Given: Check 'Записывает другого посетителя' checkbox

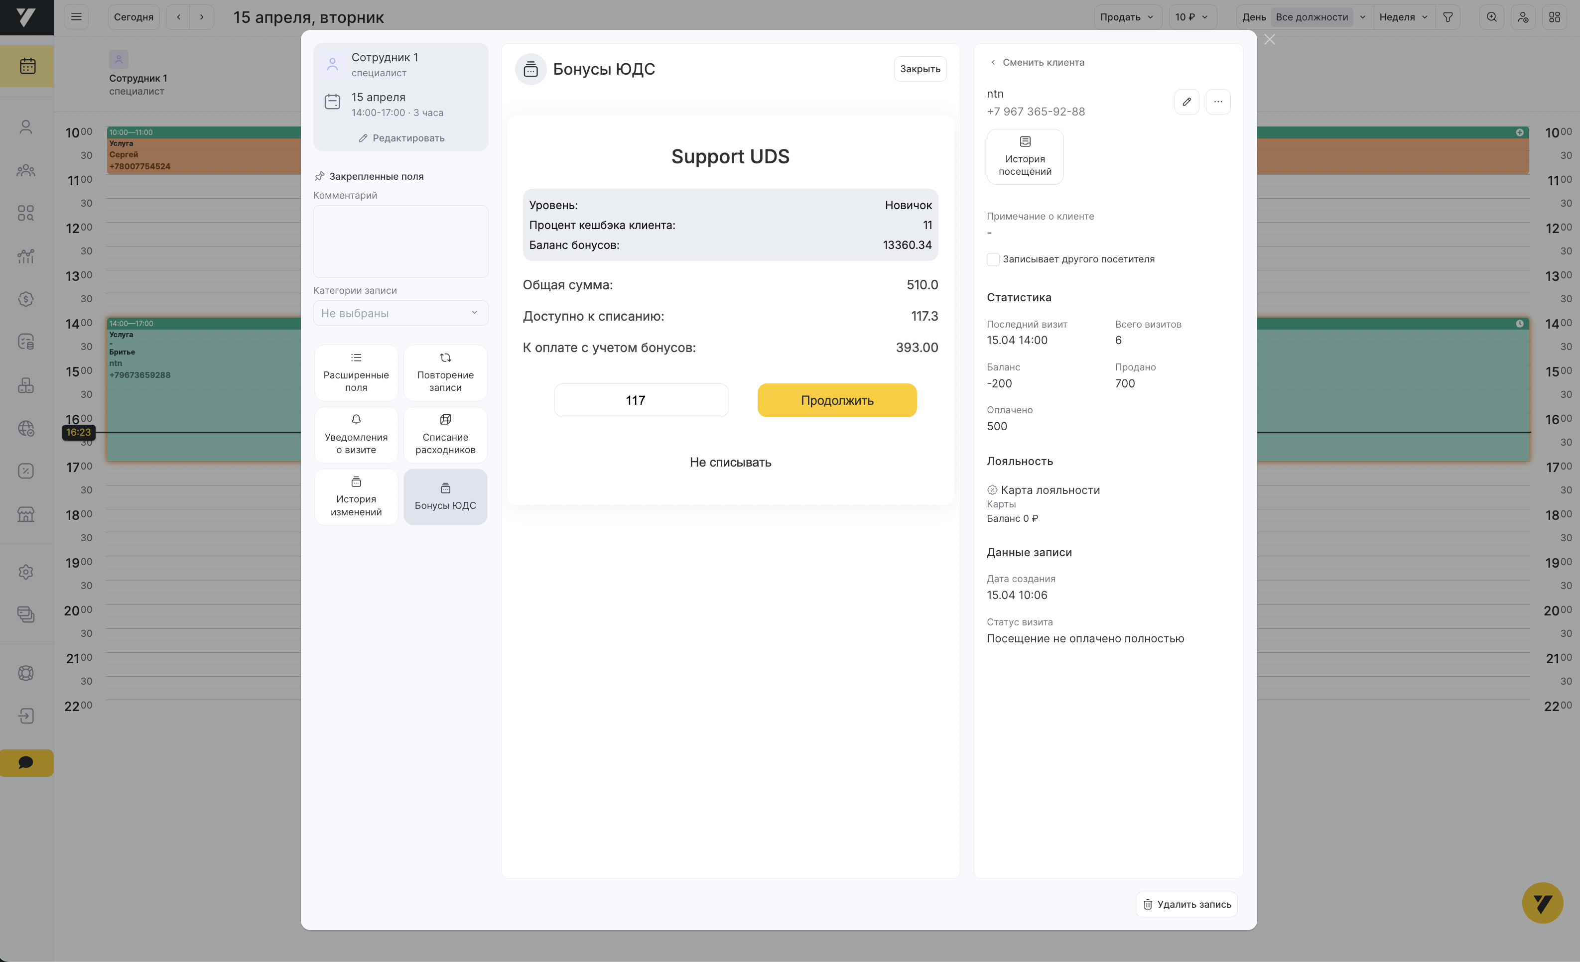Looking at the screenshot, I should 993,259.
